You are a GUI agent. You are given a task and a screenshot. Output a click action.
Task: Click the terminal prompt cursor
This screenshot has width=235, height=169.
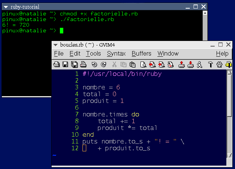pos(61,30)
